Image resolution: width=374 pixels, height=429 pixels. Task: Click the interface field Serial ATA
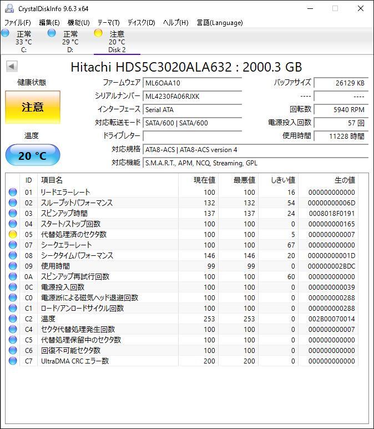(193, 110)
